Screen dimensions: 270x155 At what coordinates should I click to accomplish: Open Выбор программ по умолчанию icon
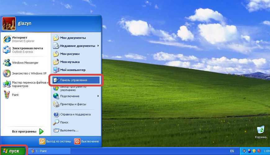coord(56,88)
